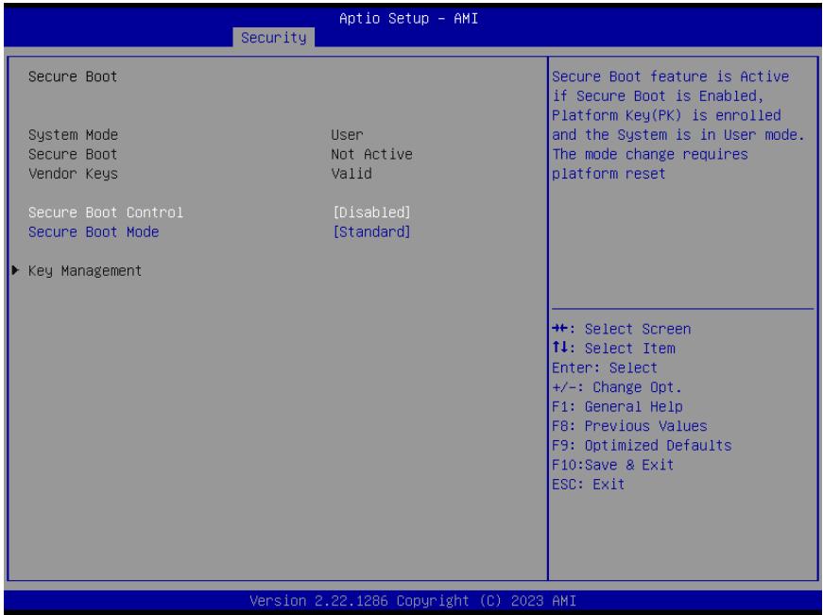This screenshot has height=615, width=823.
Task: Click the Secure Boot Not Active status
Action: click(x=371, y=154)
